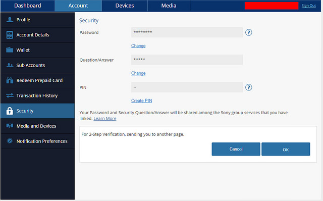Click the 'Password' field label
This screenshot has width=323, height=201.
point(89,32)
